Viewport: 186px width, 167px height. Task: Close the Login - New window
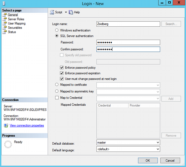tap(179, 2)
